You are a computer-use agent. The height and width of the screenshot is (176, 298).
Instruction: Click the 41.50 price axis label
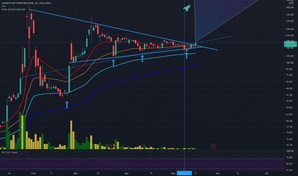coord(290,95)
